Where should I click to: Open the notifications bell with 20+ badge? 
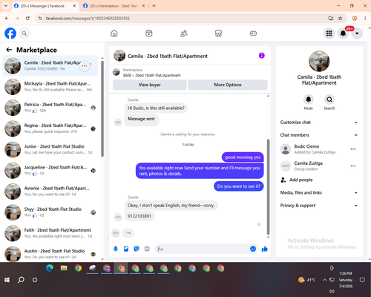pyautogui.click(x=343, y=33)
